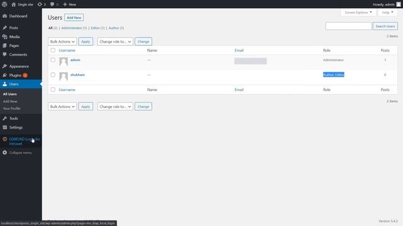Open Your Profile submenu item

click(x=11, y=109)
